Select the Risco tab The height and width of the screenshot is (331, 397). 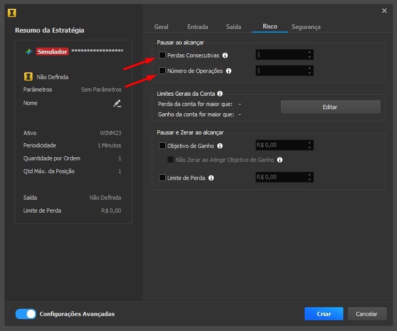tap(270, 26)
